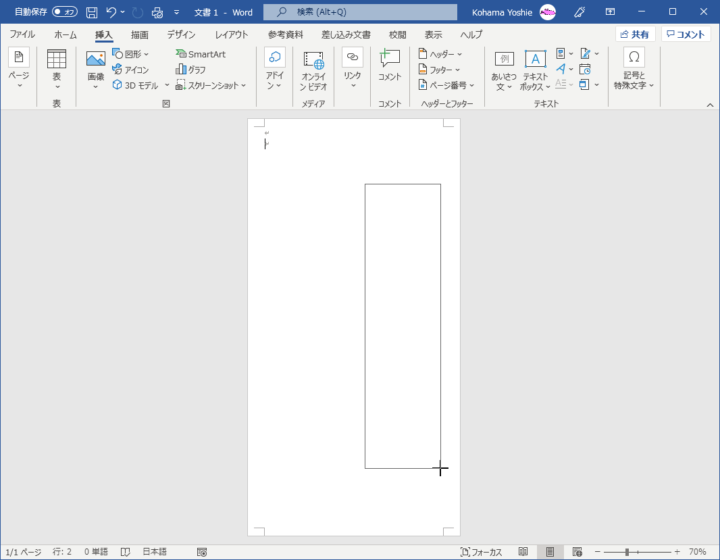Expand the スクリーンショット dropdown
Viewport: 720px width, 560px height.
pyautogui.click(x=211, y=86)
